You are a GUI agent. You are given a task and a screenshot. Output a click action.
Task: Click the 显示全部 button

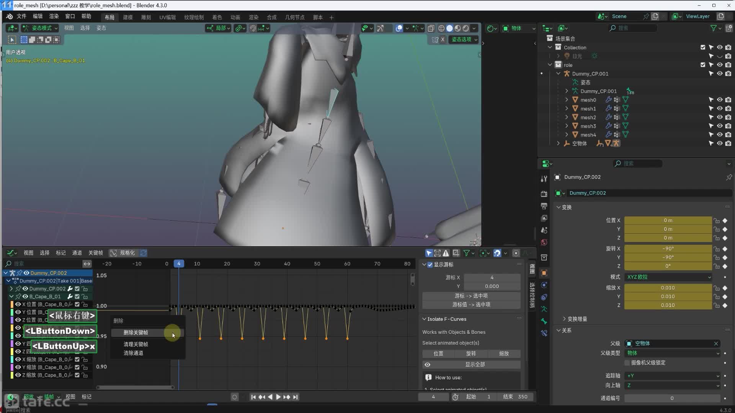click(475, 364)
